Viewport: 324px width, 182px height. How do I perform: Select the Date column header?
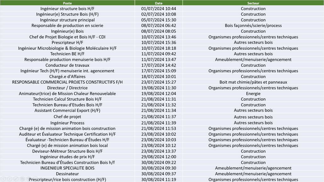pos(158,3)
